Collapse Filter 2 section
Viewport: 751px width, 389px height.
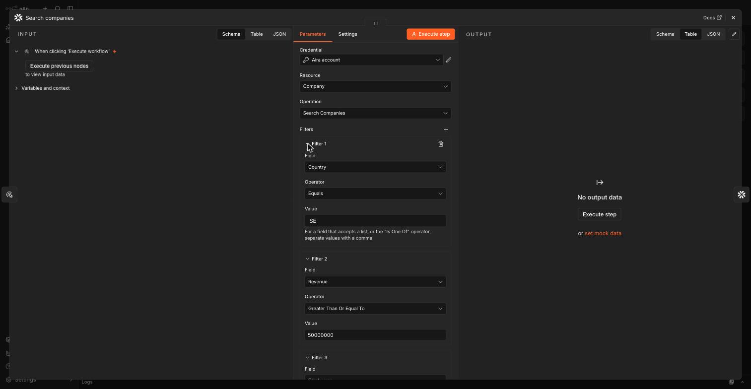[307, 259]
